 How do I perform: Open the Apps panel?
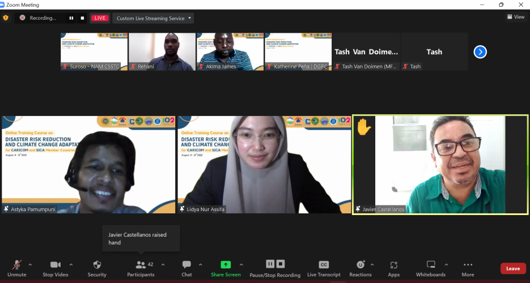coord(394,268)
